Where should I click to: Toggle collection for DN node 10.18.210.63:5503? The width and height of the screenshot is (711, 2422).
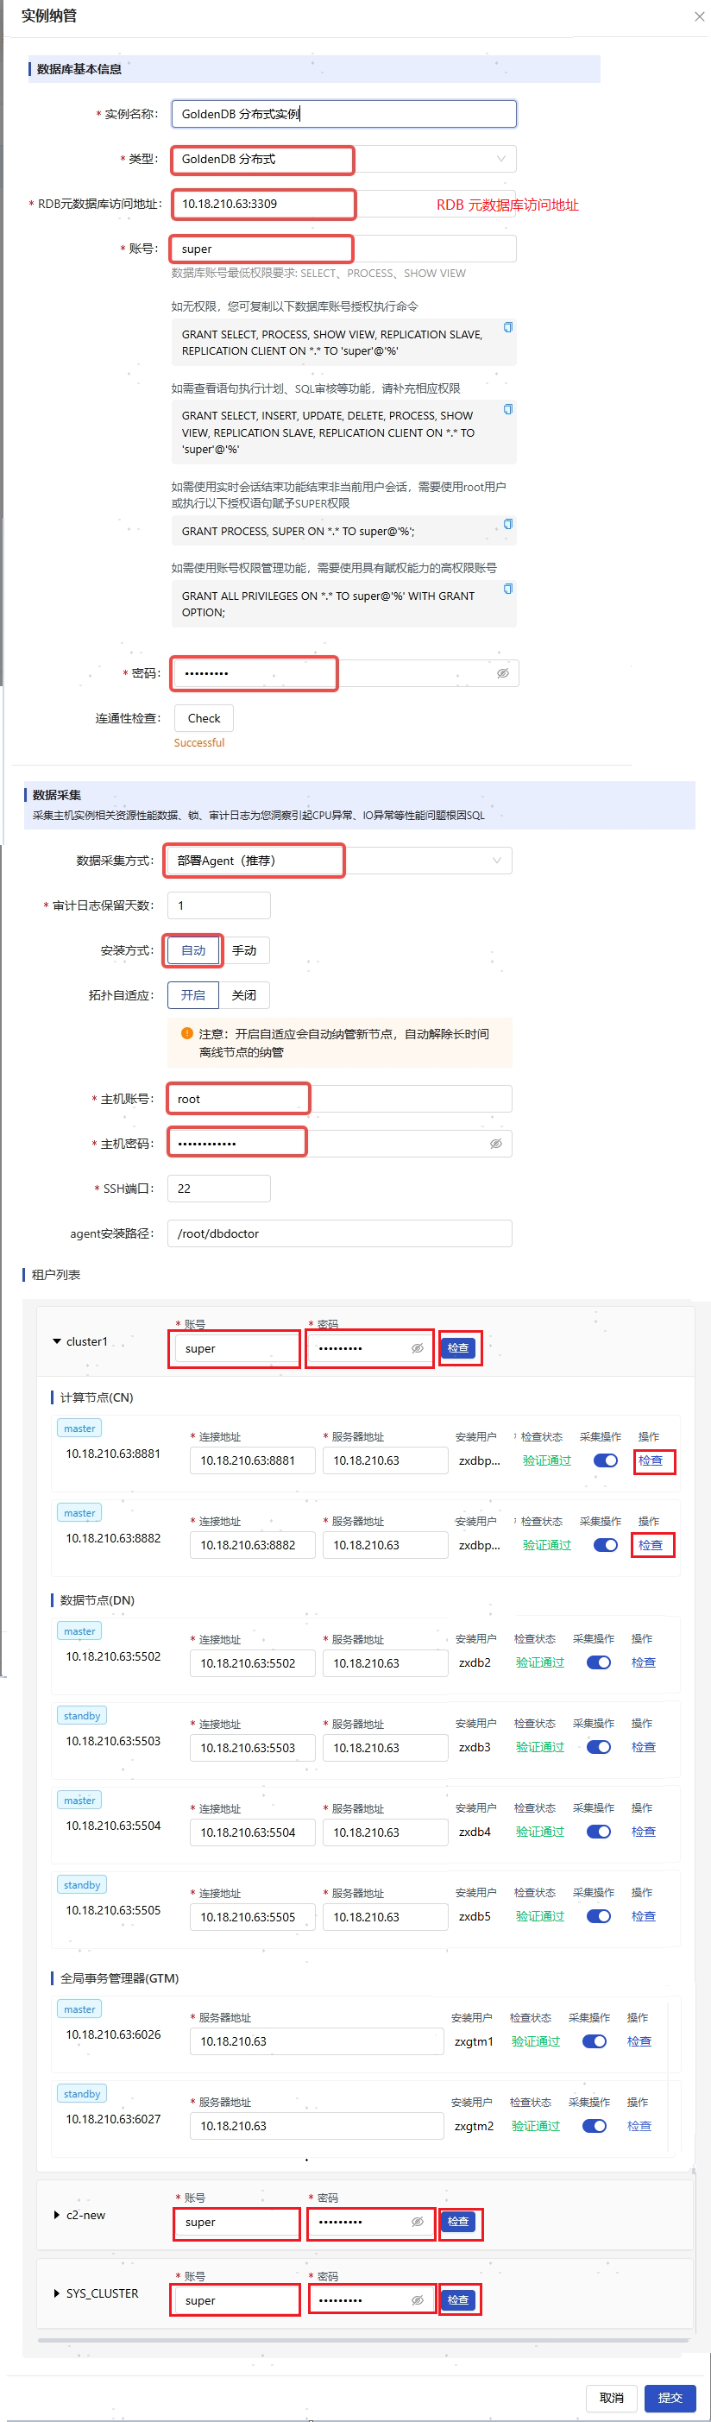(599, 1747)
